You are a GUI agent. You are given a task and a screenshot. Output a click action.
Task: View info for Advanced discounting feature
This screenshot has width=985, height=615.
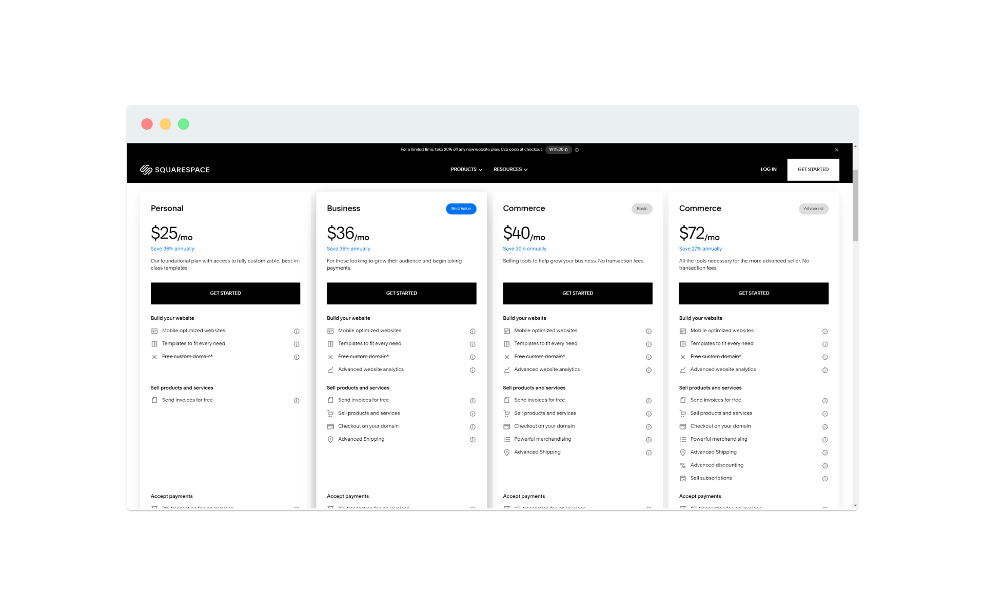pos(825,466)
